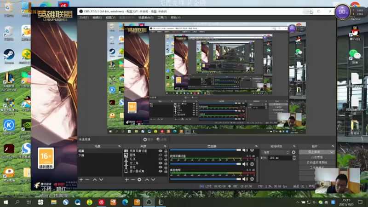
Task: Toggle visibility of 视频采集设备 source
Action: pyautogui.click(x=160, y=151)
